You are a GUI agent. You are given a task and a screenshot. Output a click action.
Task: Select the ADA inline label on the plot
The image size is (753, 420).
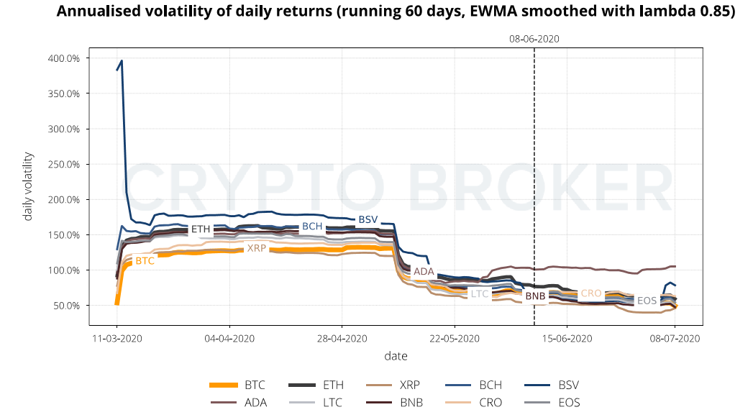pyautogui.click(x=424, y=272)
